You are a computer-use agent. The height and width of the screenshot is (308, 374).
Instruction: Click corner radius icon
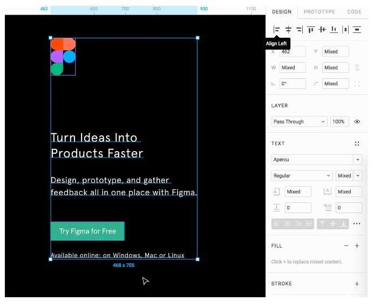click(x=316, y=84)
